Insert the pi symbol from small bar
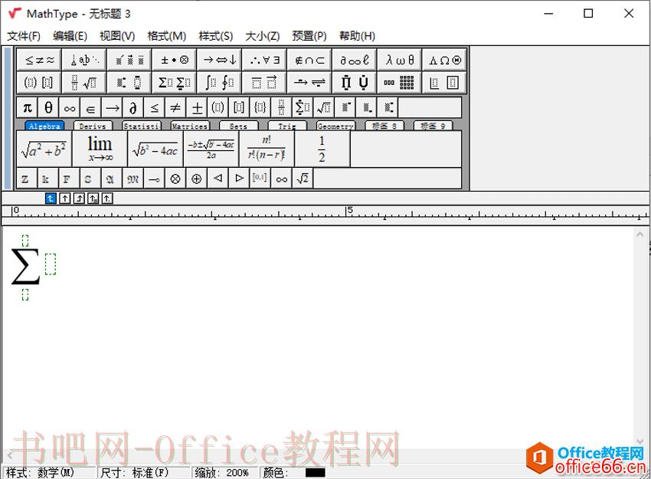This screenshot has height=479, width=651. pyautogui.click(x=28, y=108)
